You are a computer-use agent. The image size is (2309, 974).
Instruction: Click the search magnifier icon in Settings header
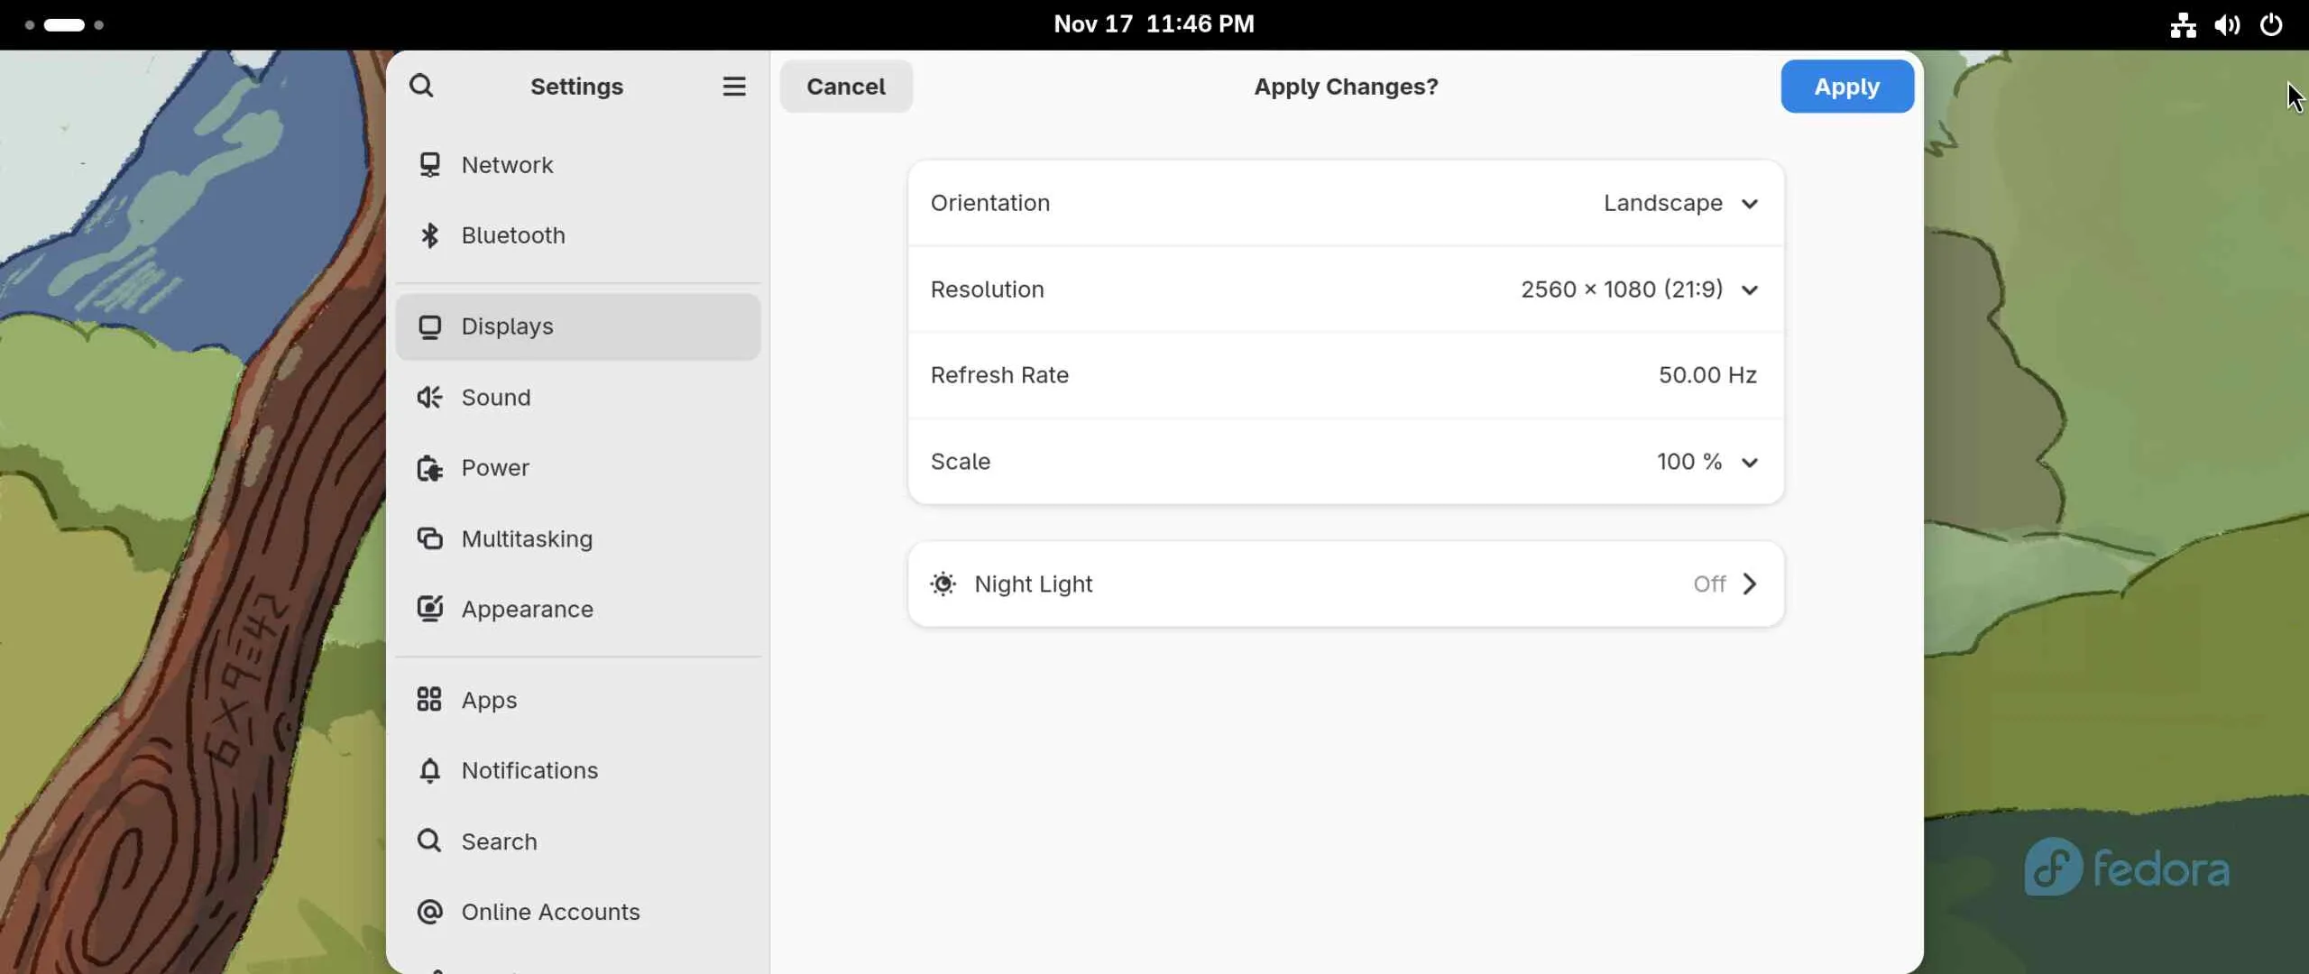click(421, 87)
